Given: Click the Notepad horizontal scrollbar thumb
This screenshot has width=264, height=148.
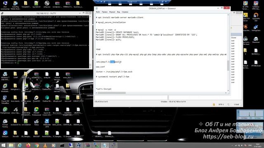Looking at the screenshot, I should (x=112, y=93).
